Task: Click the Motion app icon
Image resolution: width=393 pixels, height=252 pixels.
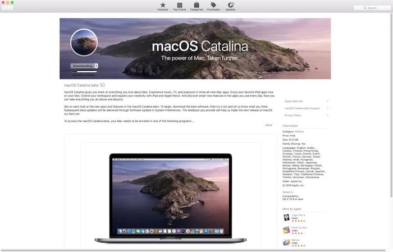Action: pos(286,242)
